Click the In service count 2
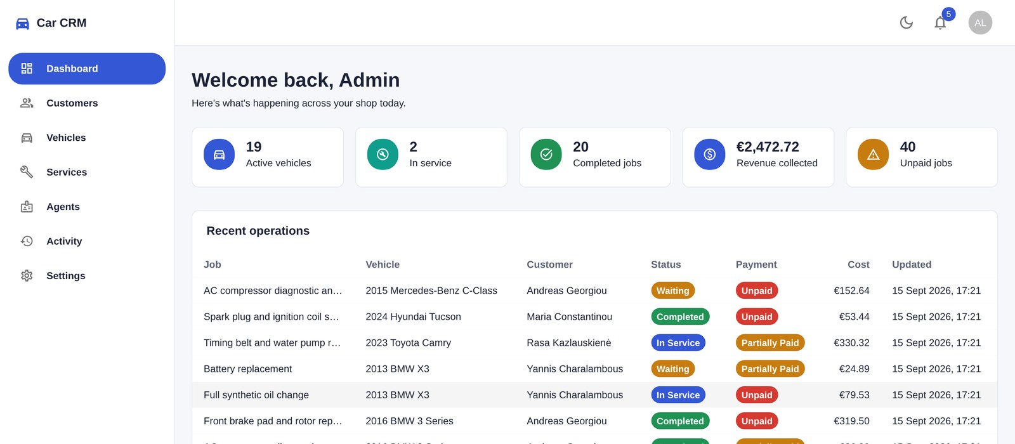 point(414,147)
